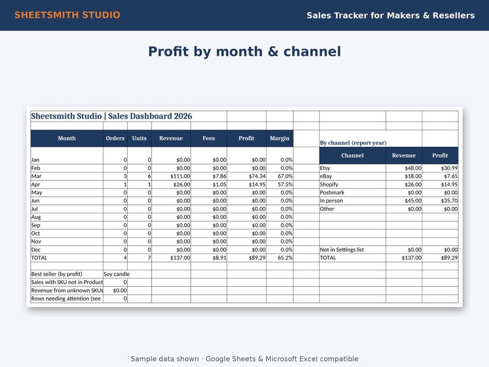The image size is (489, 367).
Task: Select the Etsy channel row
Action: [389, 168]
